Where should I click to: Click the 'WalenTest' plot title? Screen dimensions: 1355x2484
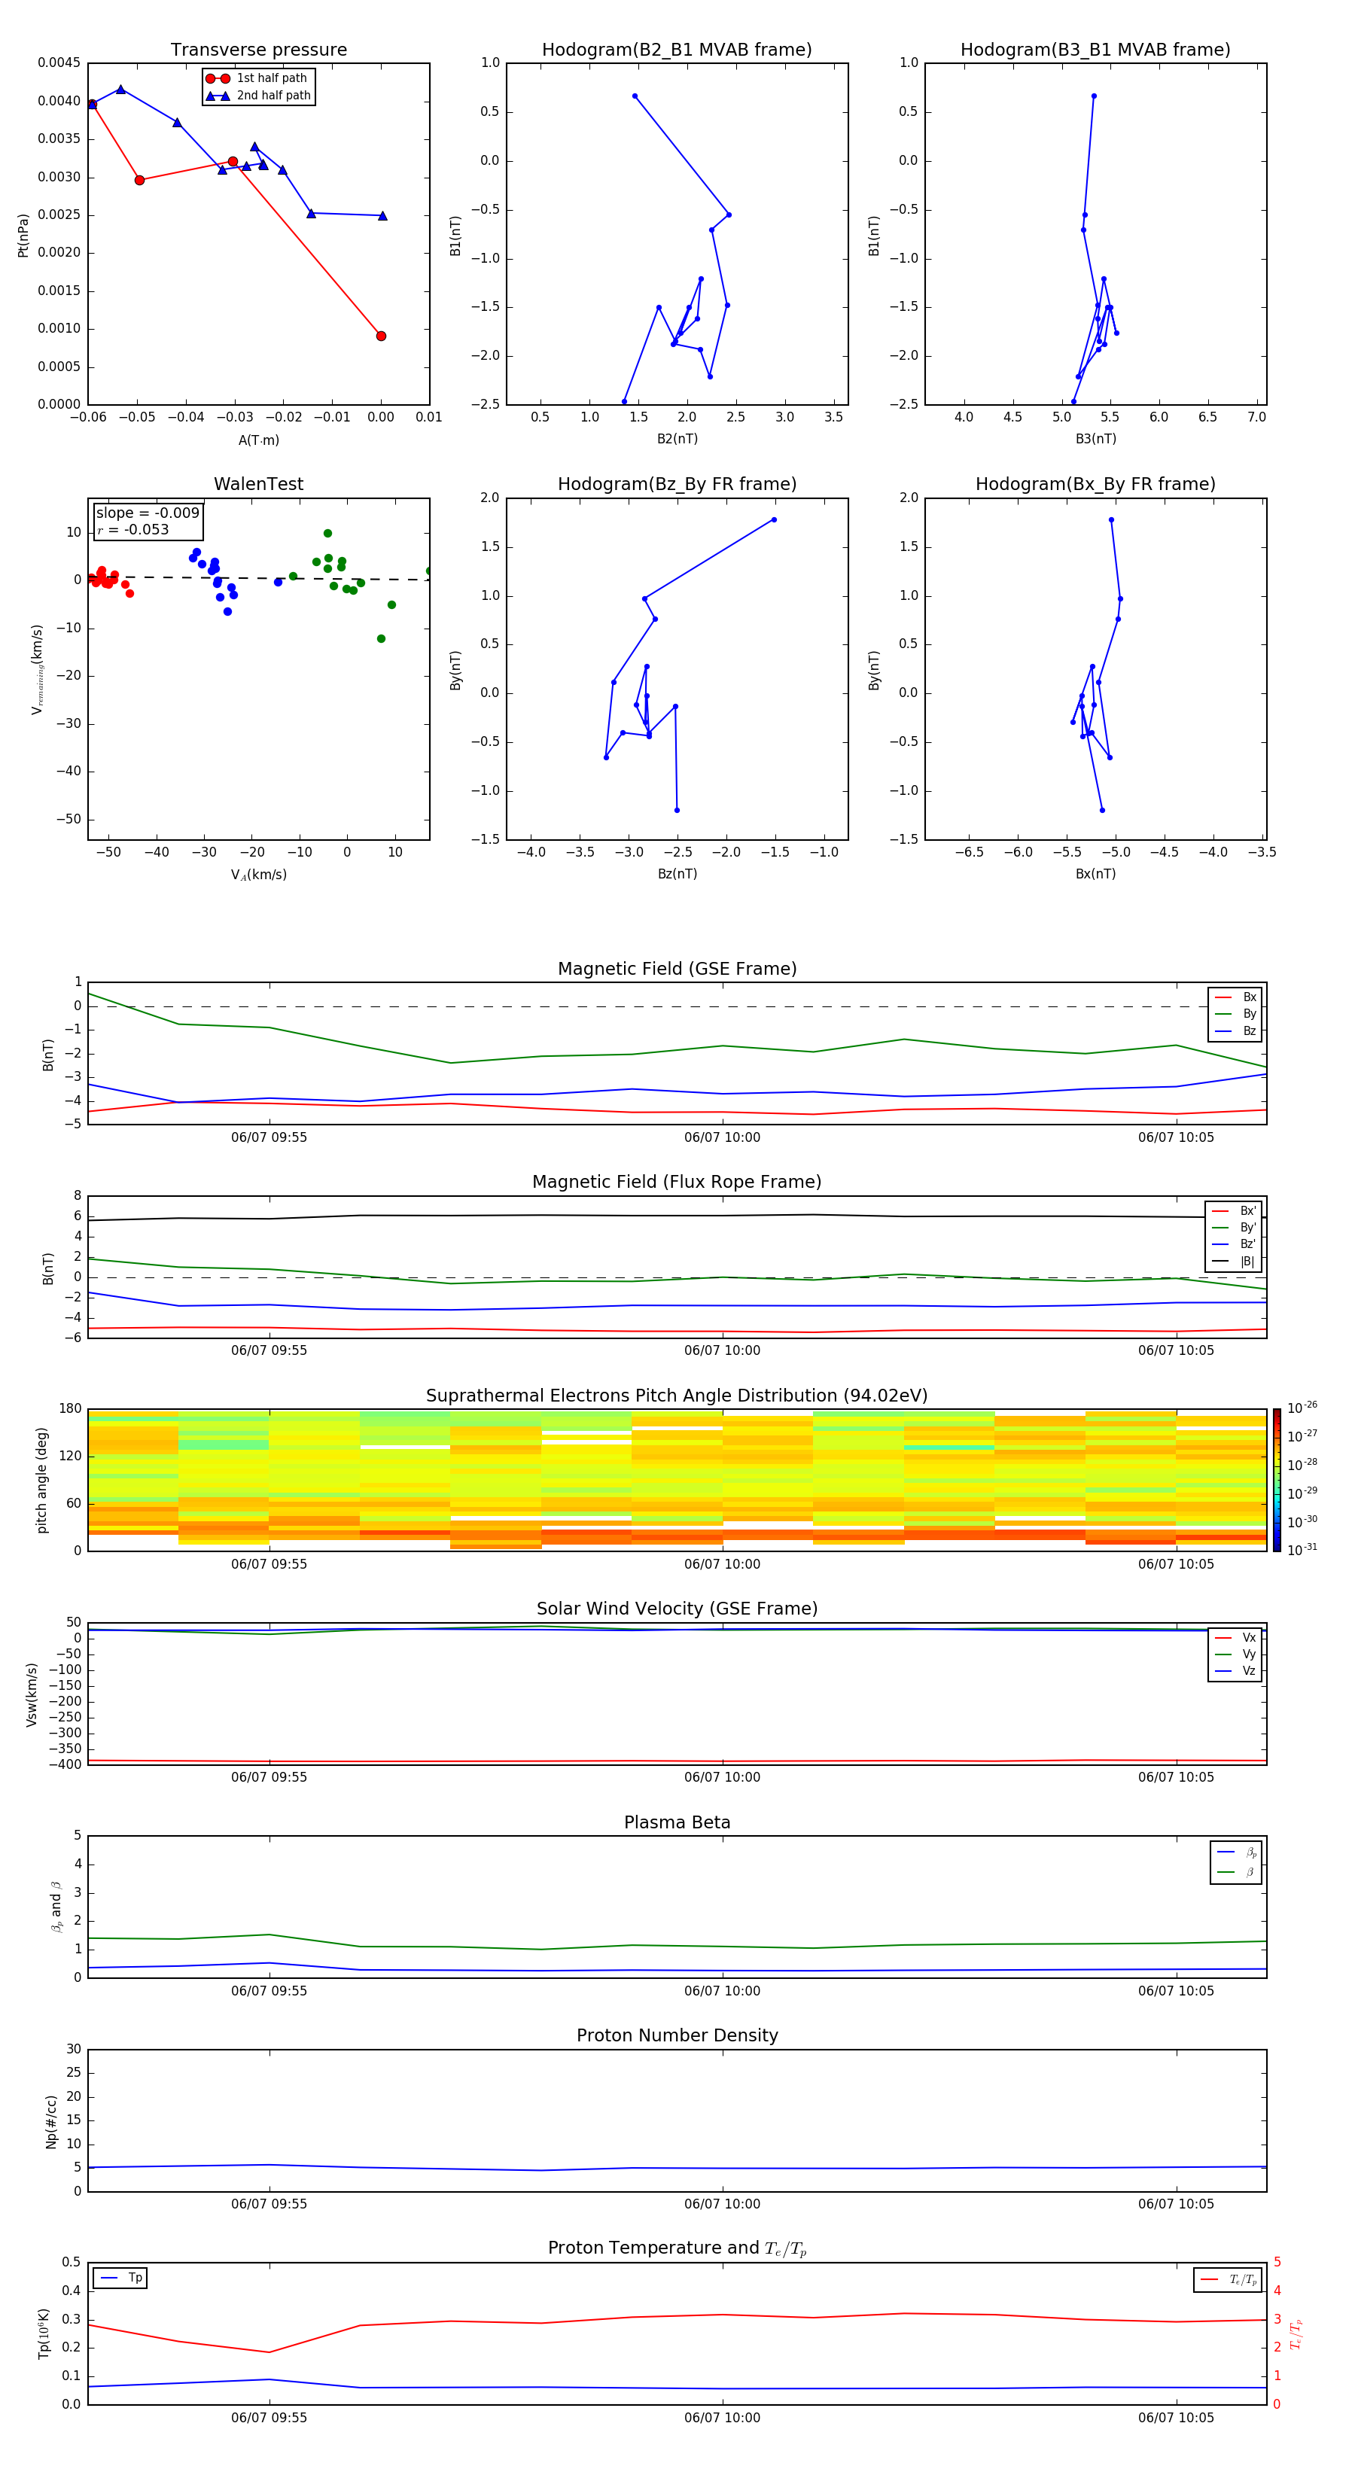(258, 484)
